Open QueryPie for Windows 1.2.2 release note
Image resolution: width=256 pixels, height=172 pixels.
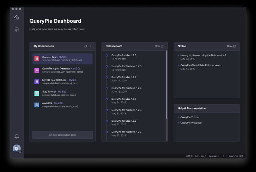(x=126, y=132)
